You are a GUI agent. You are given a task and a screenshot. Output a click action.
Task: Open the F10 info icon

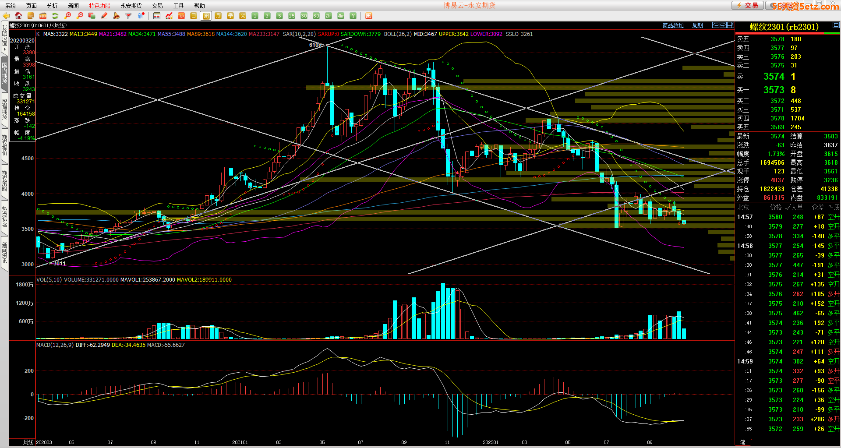pos(43,16)
